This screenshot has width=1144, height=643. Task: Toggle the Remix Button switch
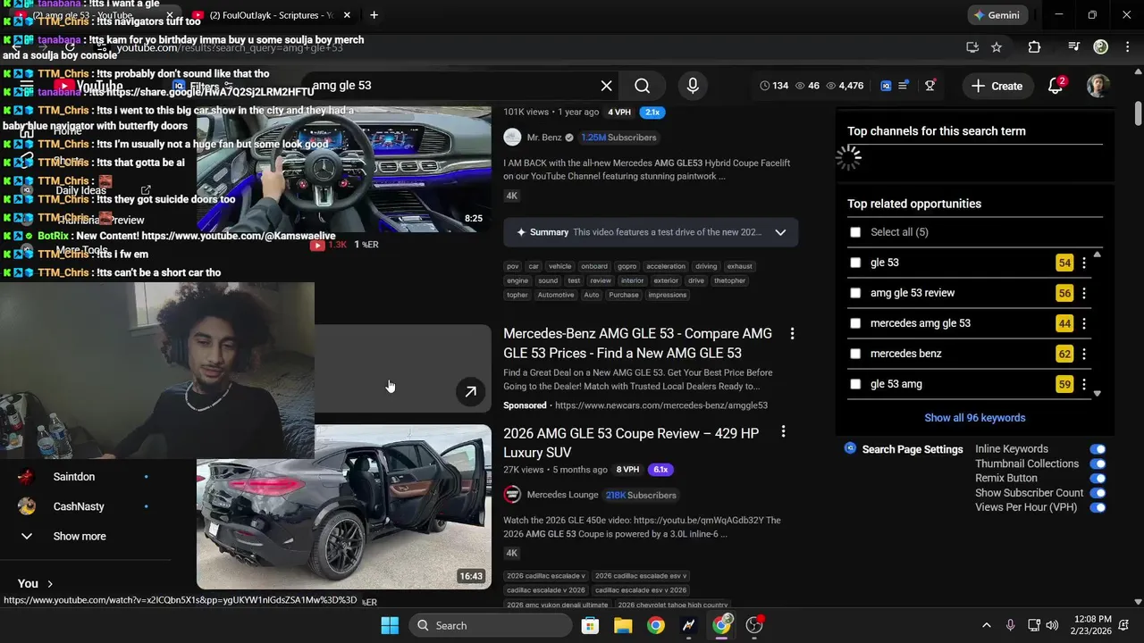(x=1098, y=478)
